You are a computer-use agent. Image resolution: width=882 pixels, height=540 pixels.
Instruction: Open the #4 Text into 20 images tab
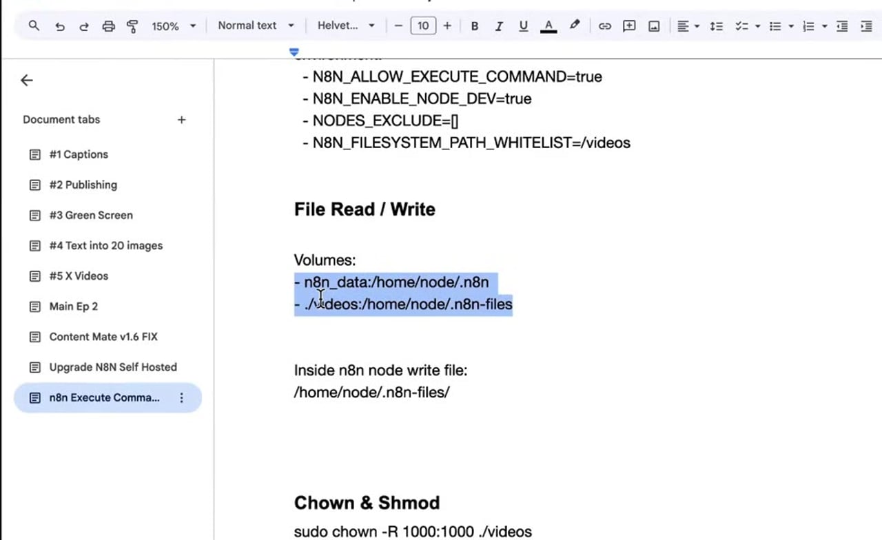coord(107,245)
